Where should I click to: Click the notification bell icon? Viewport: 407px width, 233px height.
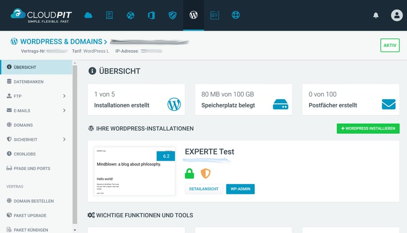click(376, 15)
